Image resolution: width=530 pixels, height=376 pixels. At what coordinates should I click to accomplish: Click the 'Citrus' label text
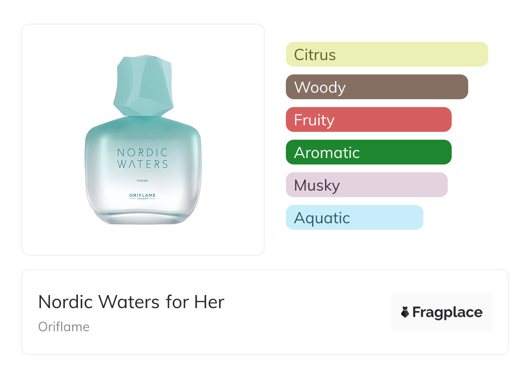pyautogui.click(x=315, y=55)
